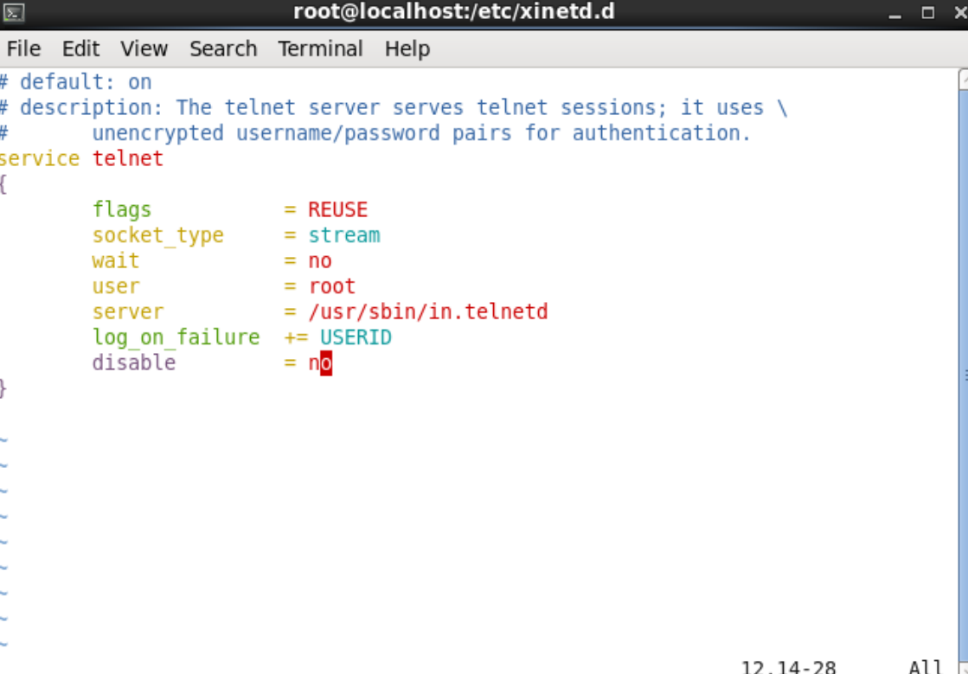Click the 'root' value on the user line
Screen dimensions: 968x674
coord(331,286)
